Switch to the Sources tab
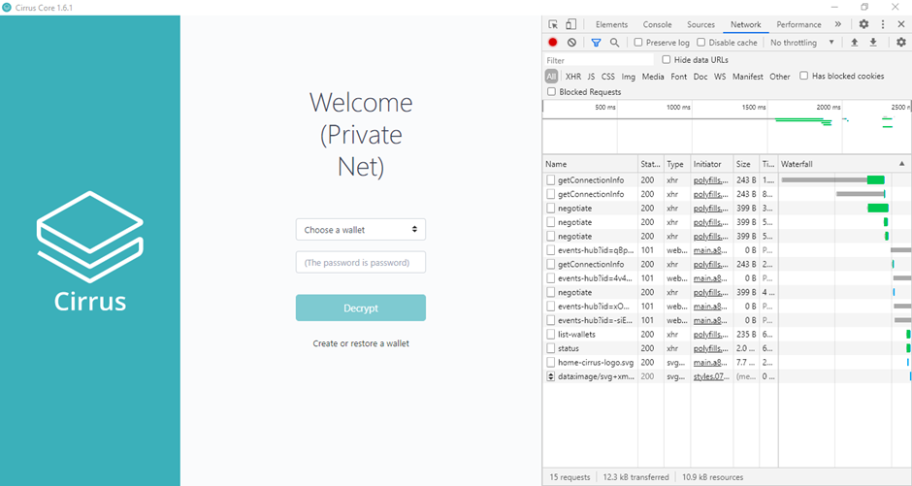The width and height of the screenshot is (912, 486). point(700,24)
